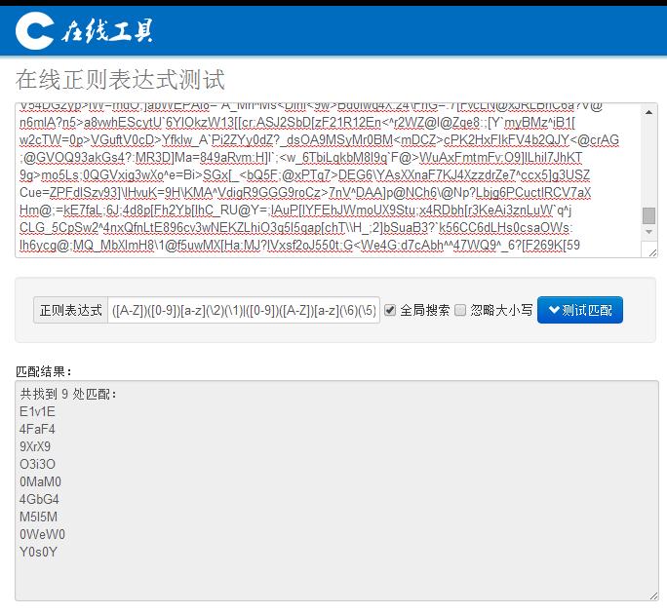The image size is (667, 613).
Task: Select the 4FaF4 match result
Action: click(x=37, y=429)
